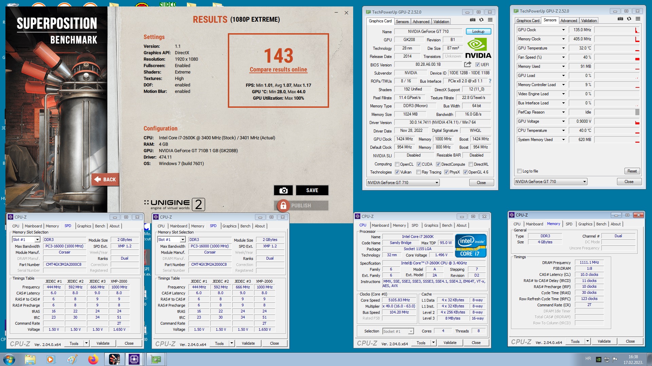
Task: Switch to Validation tab in GPU-Z Graphics Card window
Action: tap(441, 22)
